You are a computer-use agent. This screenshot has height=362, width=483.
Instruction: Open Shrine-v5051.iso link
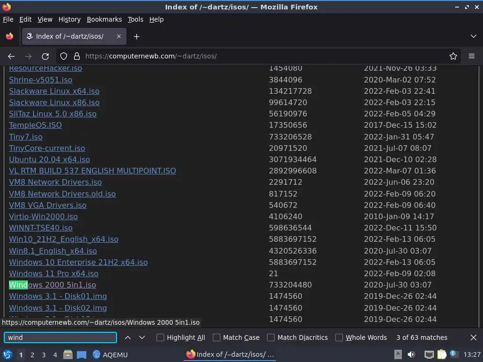coord(41,80)
